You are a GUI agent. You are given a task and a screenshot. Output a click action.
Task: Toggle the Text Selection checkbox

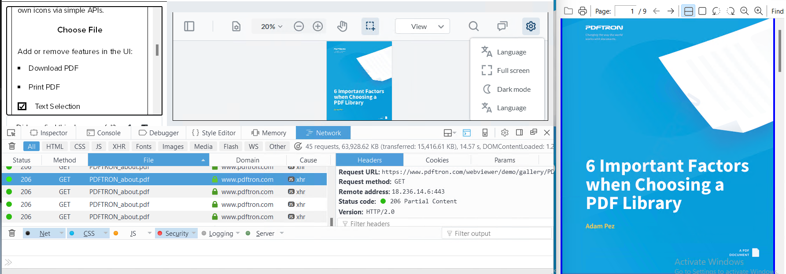(x=22, y=106)
